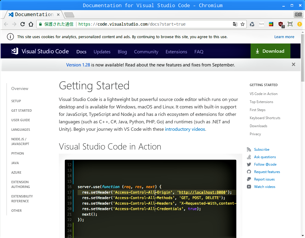Expand the SETUP section in sidebar

click(x=16, y=101)
